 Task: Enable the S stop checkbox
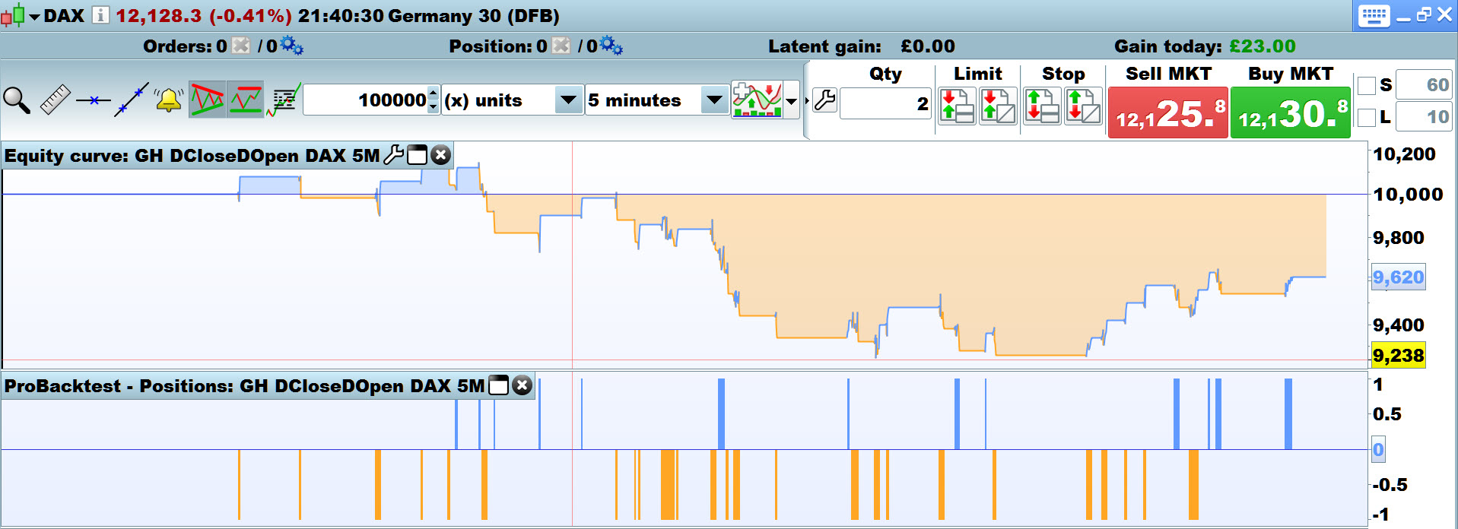click(1366, 85)
